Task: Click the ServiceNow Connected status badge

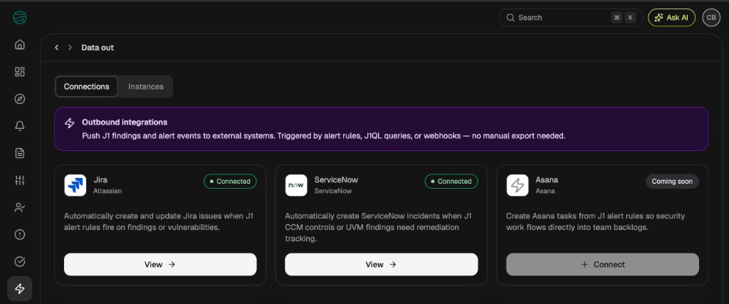Action: [x=451, y=182]
